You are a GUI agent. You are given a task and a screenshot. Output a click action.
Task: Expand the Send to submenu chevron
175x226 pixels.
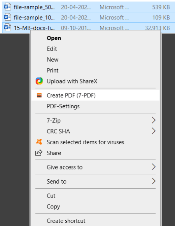point(154,181)
